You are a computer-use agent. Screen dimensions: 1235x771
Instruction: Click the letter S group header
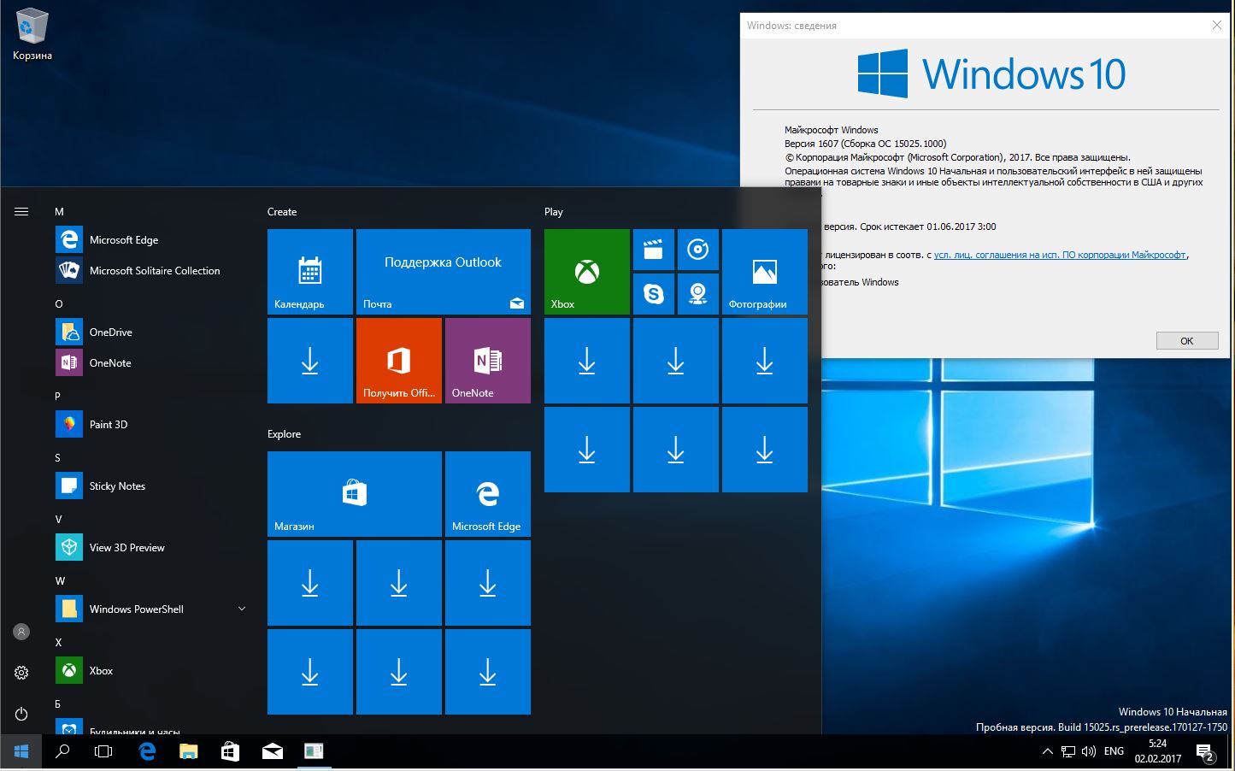57,458
